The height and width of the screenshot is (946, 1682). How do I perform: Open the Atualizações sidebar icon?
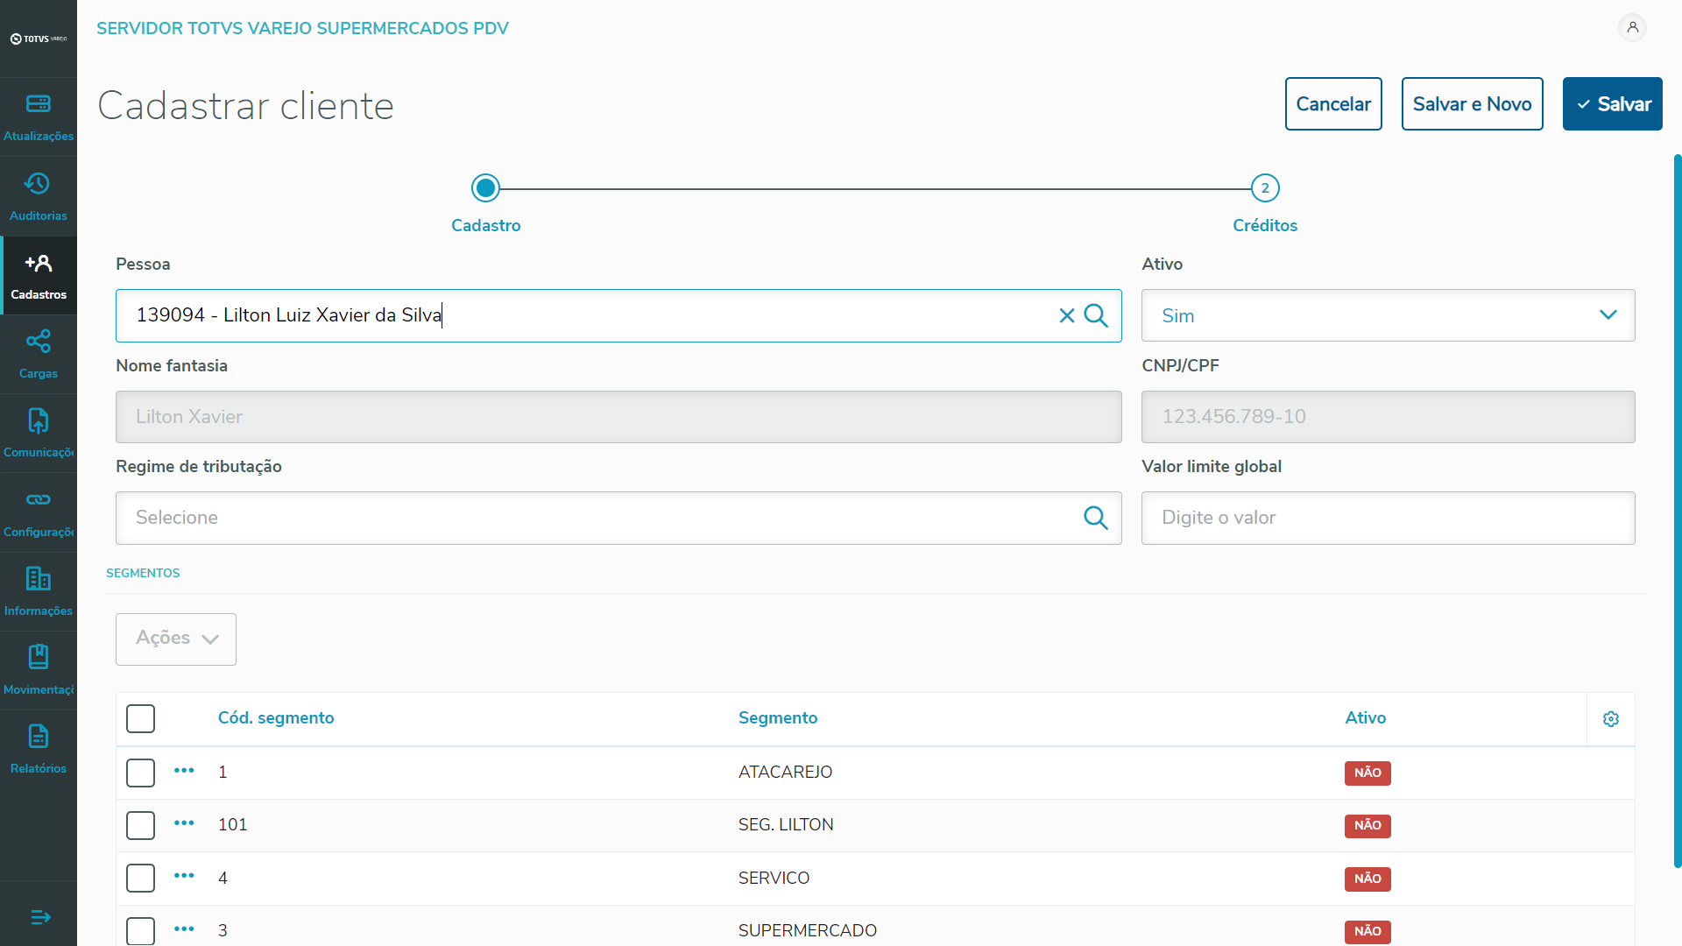39,104
